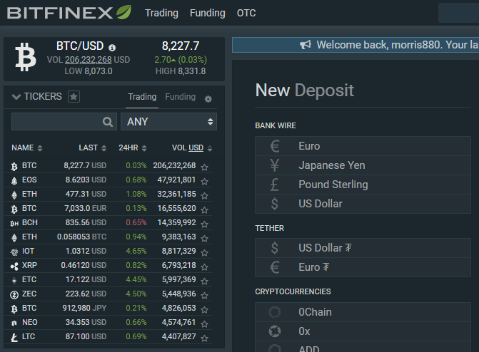Click the 0Chain coin icon
This screenshot has height=352, width=479.
pos(275,312)
